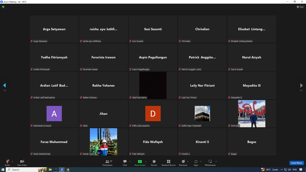
Task: Click Glad Narotama's dark video tile
Action: pos(153,86)
